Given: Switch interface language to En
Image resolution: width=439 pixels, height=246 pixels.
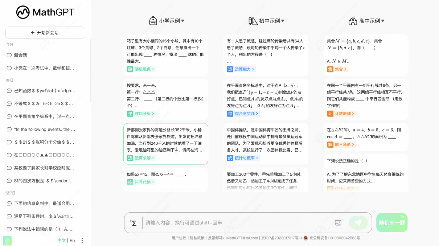Looking at the screenshot, I should (x=73, y=240).
